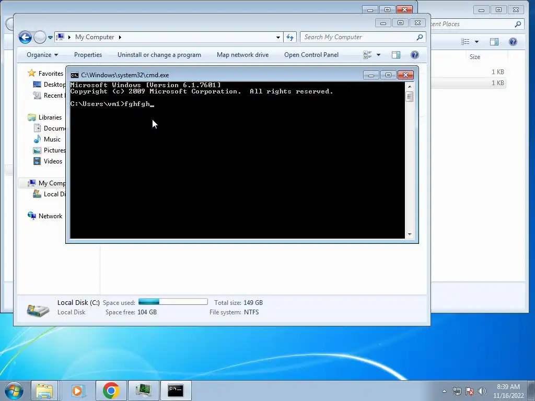
Task: Toggle preview pane in back explorer window
Action: [494, 42]
